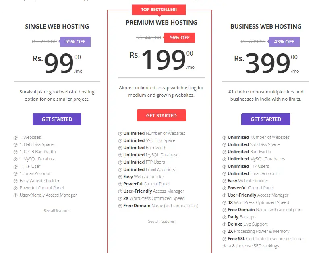321x253 pixels.
Task: Get started with Single Web Hosting
Action: click(57, 119)
